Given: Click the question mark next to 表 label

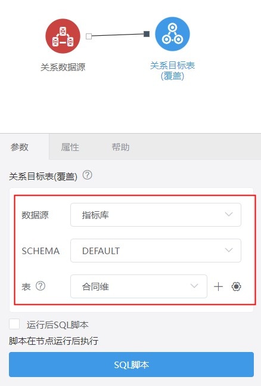Looking at the screenshot, I should tap(41, 286).
